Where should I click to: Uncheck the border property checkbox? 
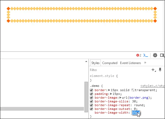tap(91, 90)
